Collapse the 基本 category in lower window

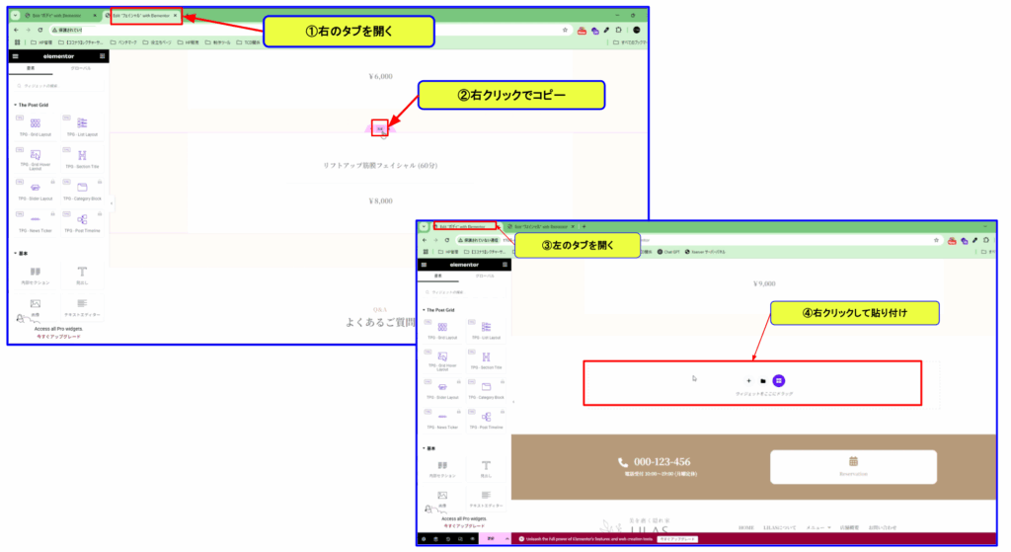tap(428, 448)
